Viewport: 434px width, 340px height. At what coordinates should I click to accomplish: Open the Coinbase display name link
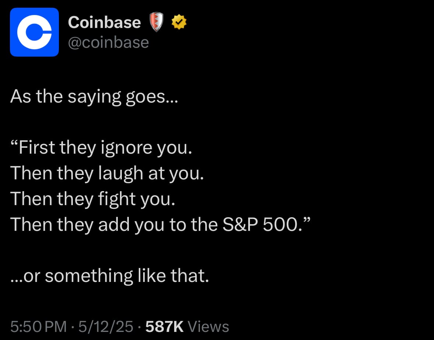point(104,22)
